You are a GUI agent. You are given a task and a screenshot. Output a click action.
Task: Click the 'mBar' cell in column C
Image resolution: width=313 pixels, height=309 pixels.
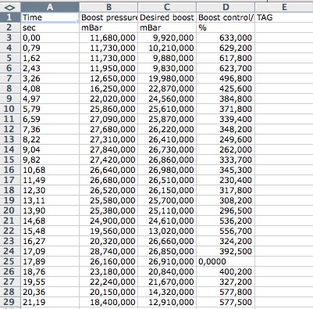coord(167,27)
